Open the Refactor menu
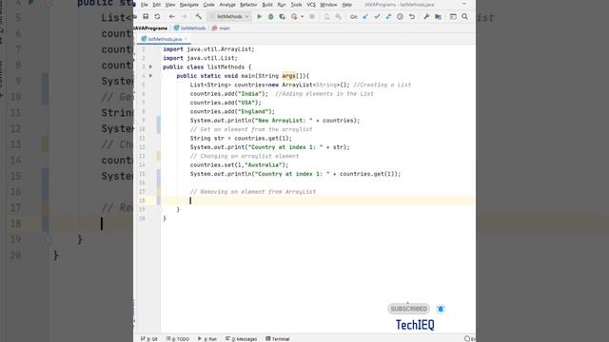 248,5
